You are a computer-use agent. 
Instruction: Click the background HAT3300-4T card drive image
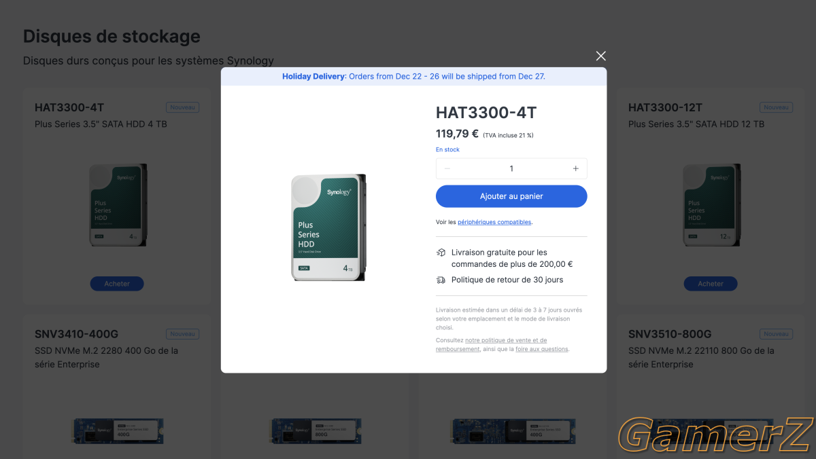[118, 205]
